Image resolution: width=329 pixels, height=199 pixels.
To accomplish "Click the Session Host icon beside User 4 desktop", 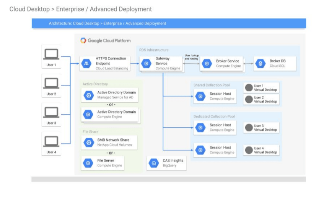I will [x=200, y=150].
